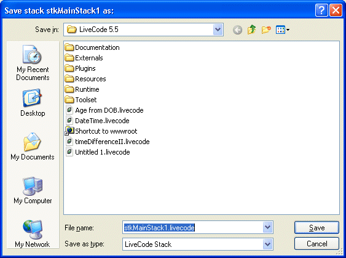Select the Resources folder icon
This screenshot has width=346, height=258.
click(69, 79)
